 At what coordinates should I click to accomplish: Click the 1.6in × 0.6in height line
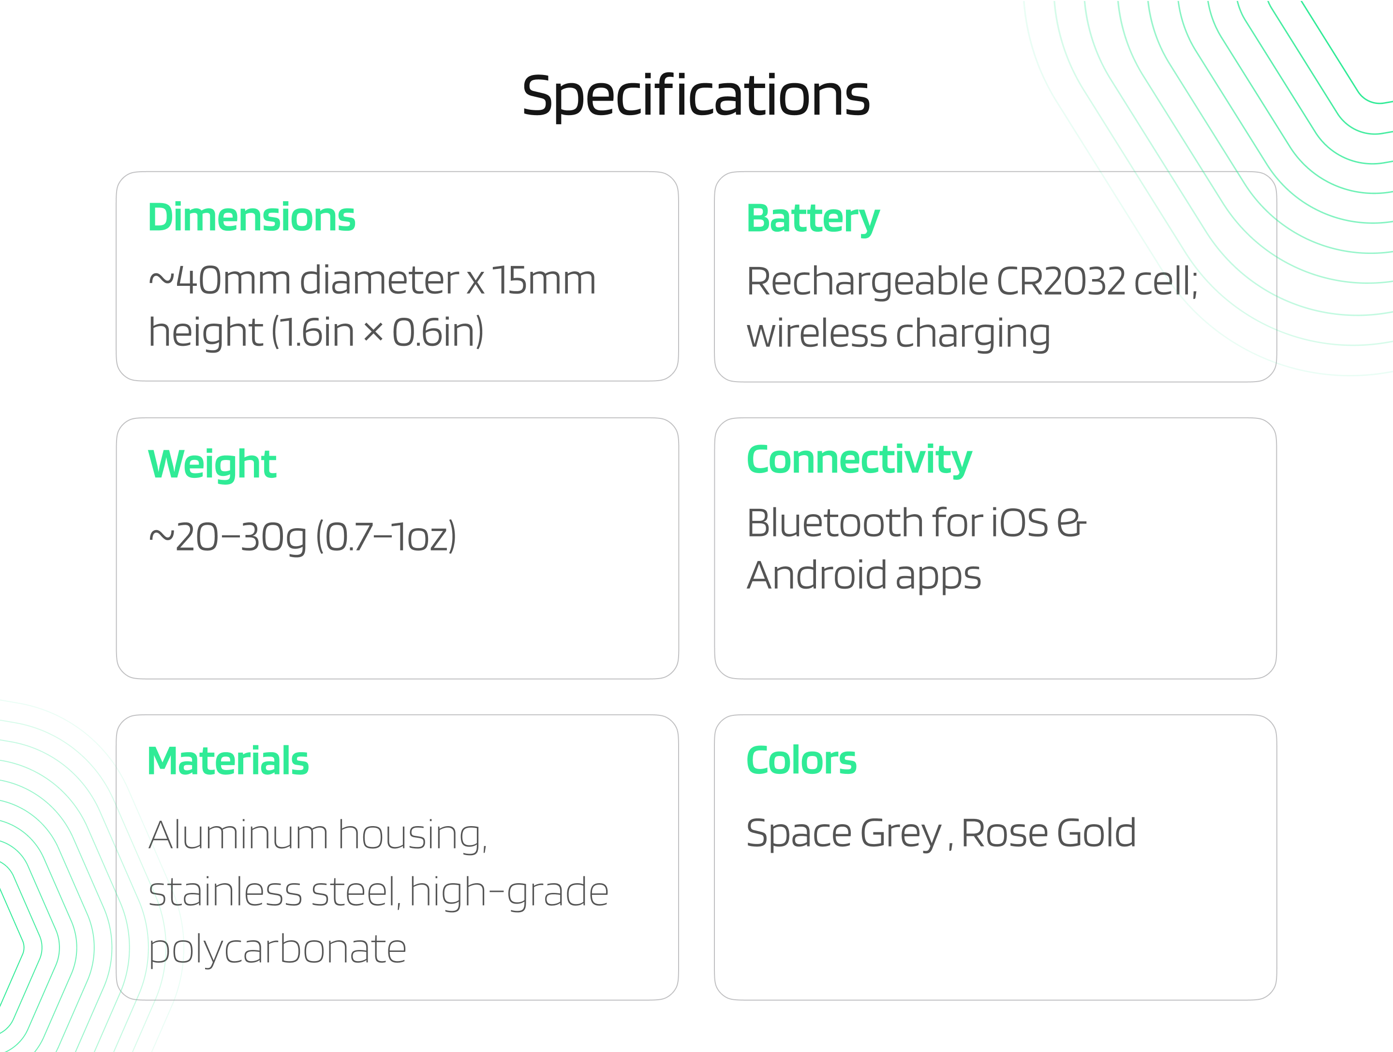tap(316, 333)
